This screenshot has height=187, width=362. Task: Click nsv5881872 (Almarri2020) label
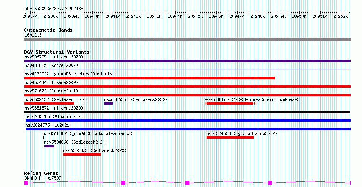[x=54, y=108]
